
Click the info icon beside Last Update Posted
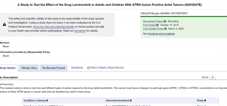coord(165,29)
